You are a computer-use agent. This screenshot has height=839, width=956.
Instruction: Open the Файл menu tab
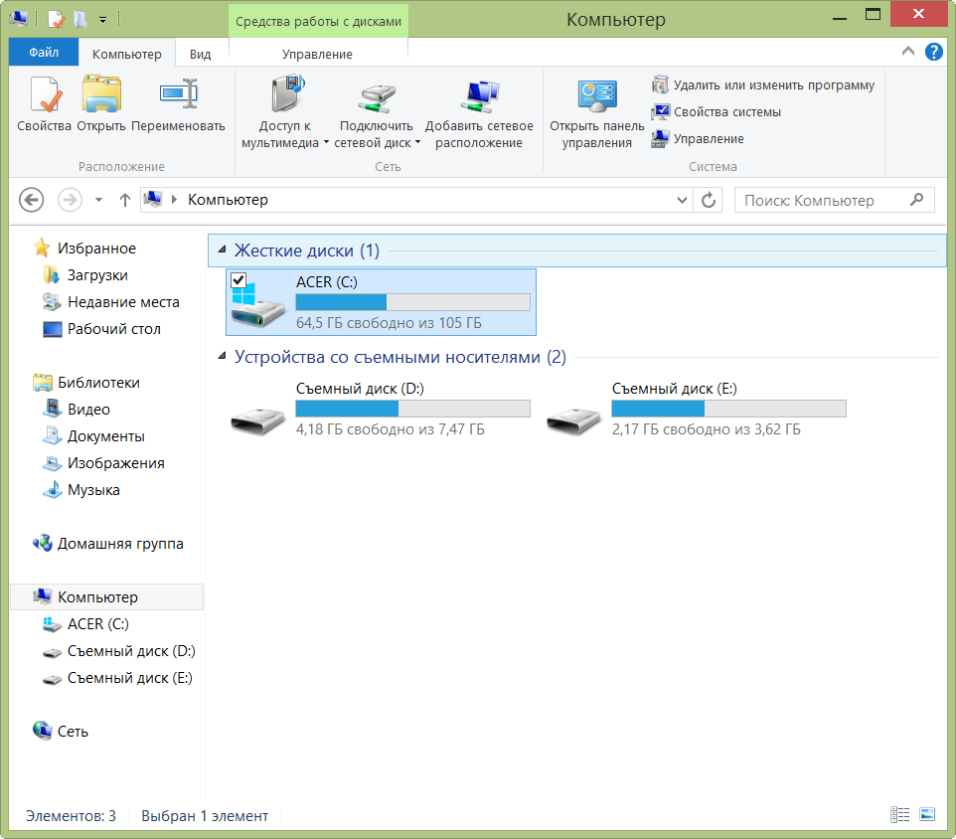pos(44,53)
